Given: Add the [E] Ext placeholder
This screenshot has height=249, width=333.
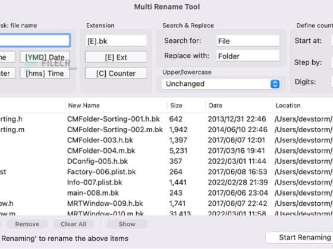Looking at the screenshot, I should click(x=116, y=57).
